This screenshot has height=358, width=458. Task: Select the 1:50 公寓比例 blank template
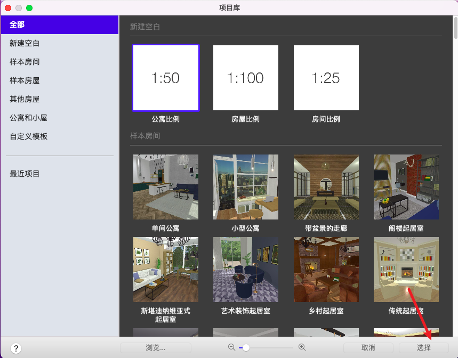(x=166, y=78)
